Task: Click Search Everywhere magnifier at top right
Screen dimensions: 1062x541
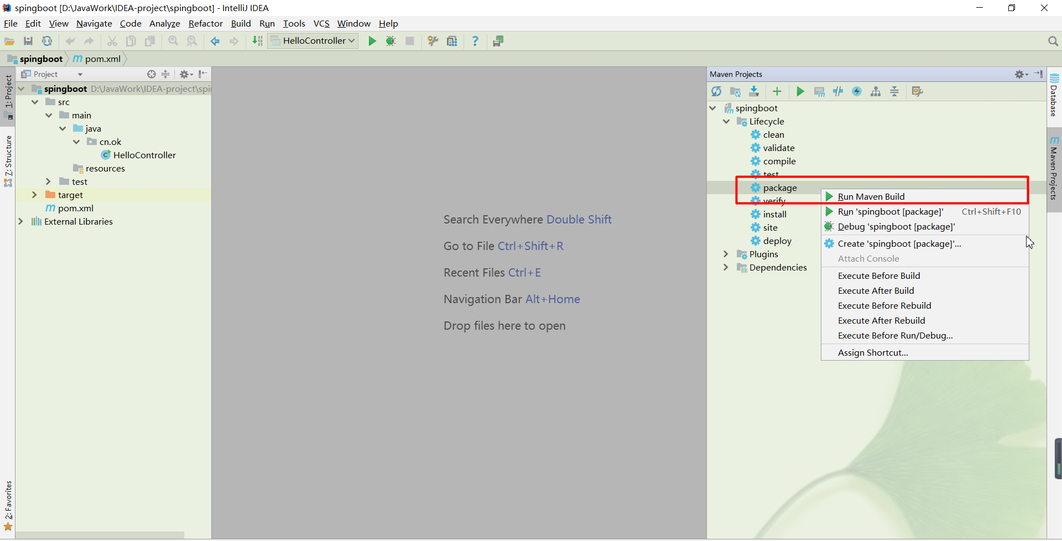Action: coord(1053,41)
